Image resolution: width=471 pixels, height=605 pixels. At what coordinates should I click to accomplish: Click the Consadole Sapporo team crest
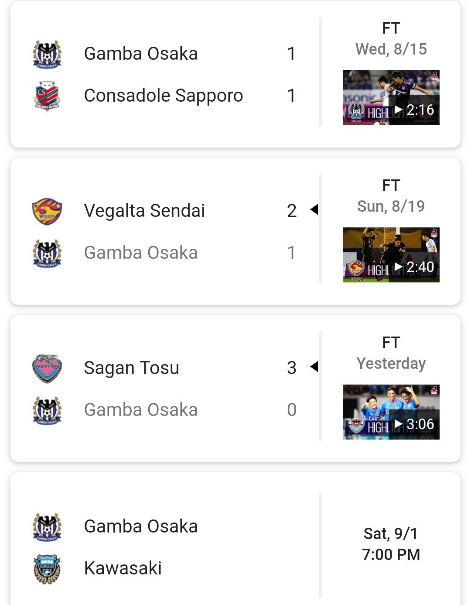[47, 96]
